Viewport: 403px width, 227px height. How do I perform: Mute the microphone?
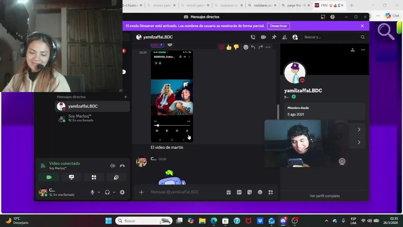(x=92, y=192)
